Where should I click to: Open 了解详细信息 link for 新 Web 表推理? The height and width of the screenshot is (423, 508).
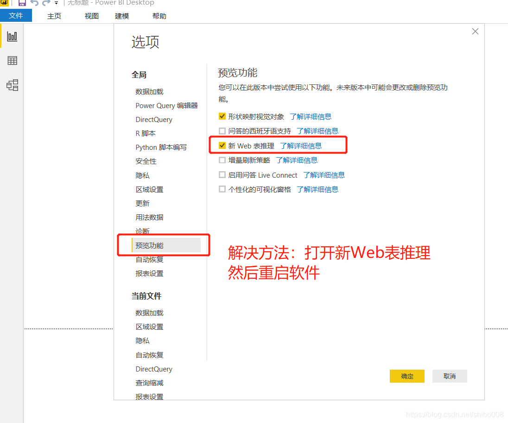[301, 146]
